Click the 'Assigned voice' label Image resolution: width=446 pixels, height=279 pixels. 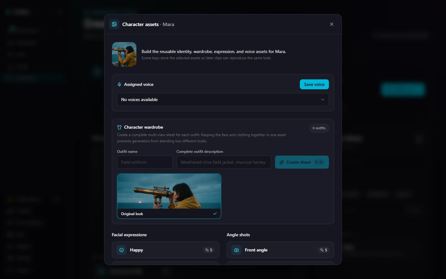coord(139,84)
